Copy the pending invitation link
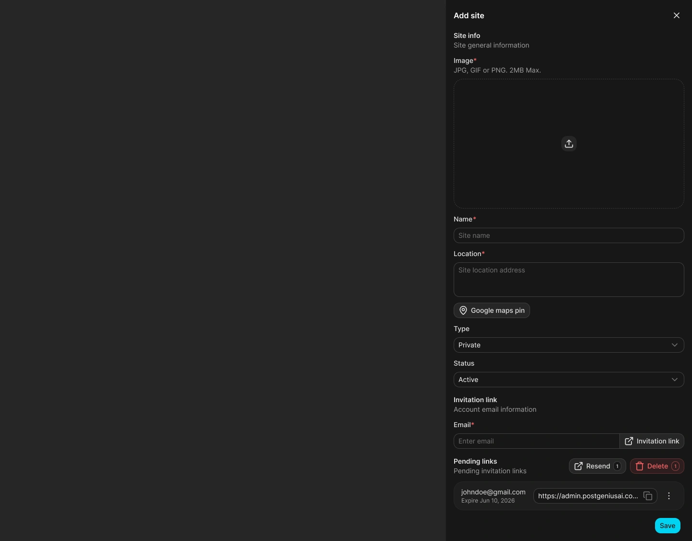Viewport: 692px width, 541px height. (x=648, y=496)
